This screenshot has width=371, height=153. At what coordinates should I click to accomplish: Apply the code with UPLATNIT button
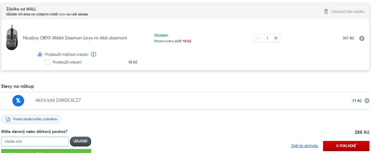tap(81, 142)
